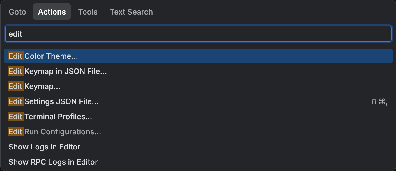396x171 pixels.
Task: Click the last result in the action list
Action: [x=53, y=162]
